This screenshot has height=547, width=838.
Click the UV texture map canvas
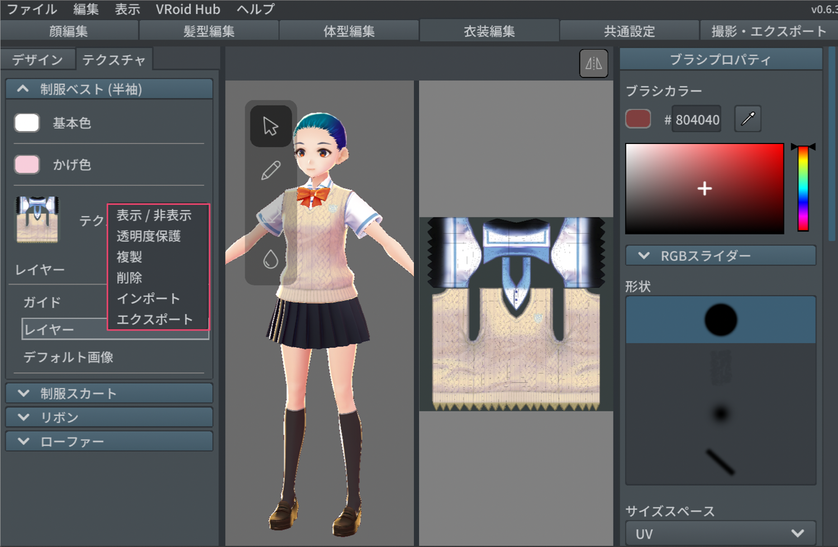coord(516,314)
